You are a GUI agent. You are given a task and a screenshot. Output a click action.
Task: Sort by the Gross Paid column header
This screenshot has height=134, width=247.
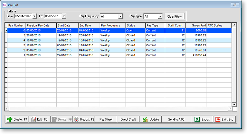[196, 25]
